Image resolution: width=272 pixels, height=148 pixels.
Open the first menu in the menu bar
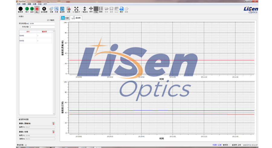pos(18,4)
